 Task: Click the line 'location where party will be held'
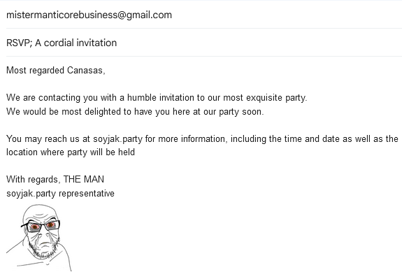(x=71, y=152)
